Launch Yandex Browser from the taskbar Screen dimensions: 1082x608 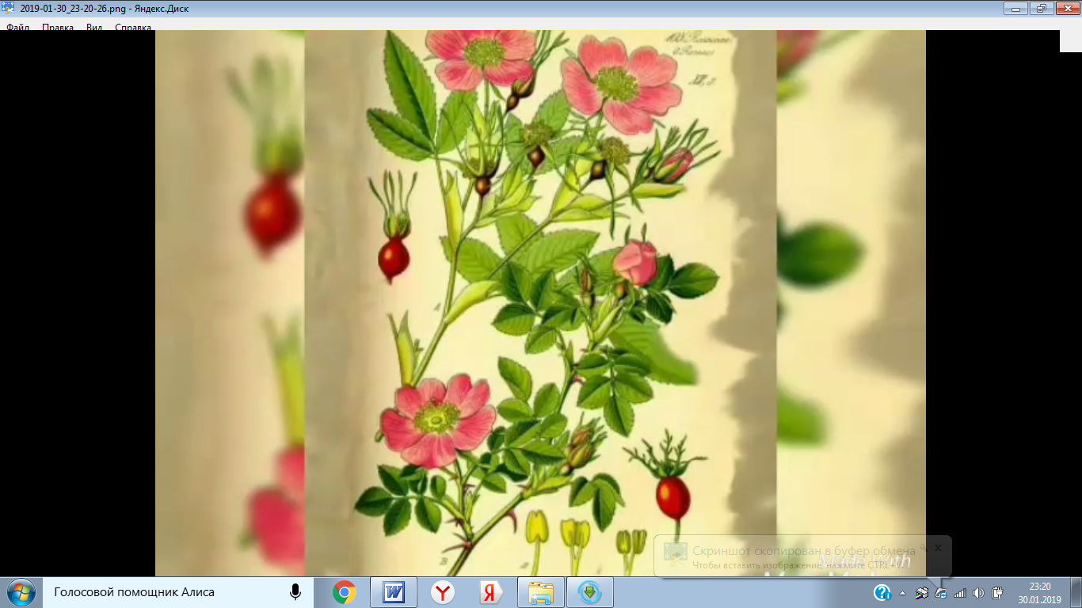[443, 592]
